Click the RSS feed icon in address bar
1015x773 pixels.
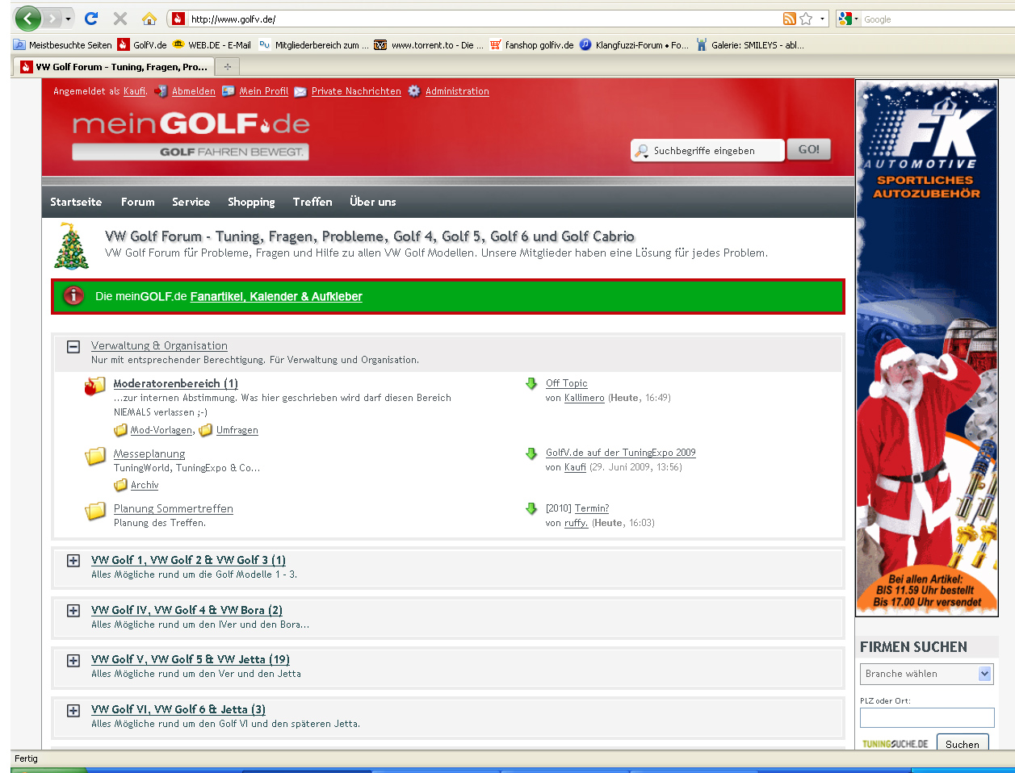pyautogui.click(x=789, y=19)
